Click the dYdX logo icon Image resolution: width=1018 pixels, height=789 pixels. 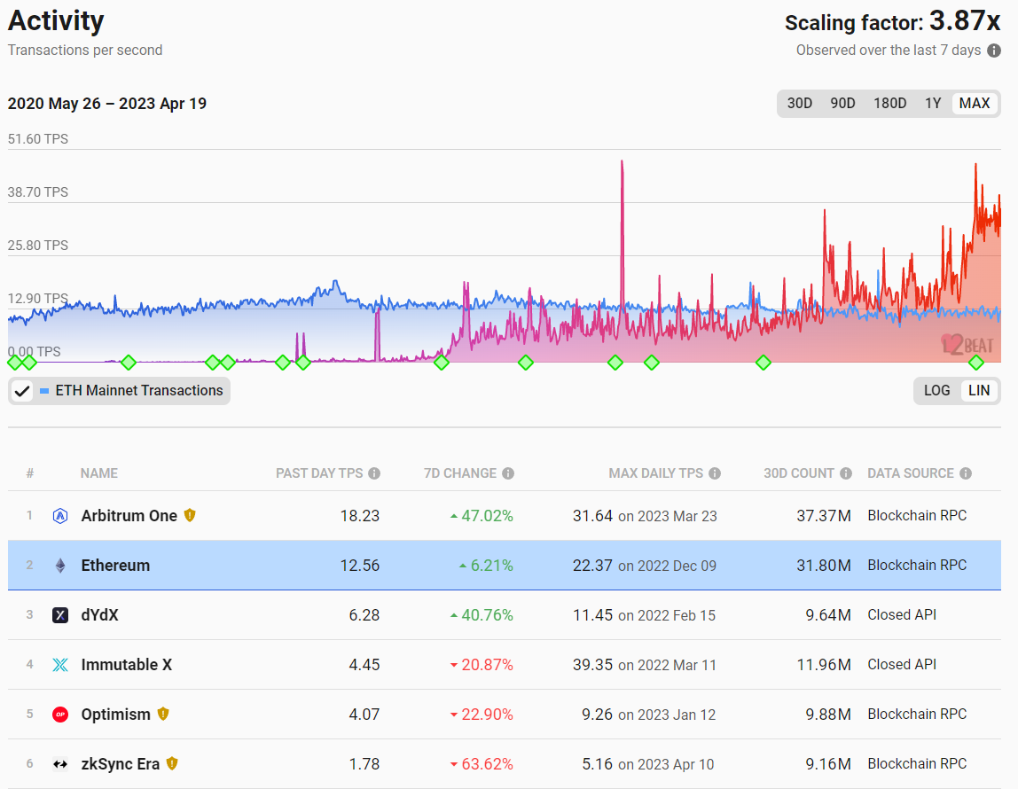click(59, 614)
